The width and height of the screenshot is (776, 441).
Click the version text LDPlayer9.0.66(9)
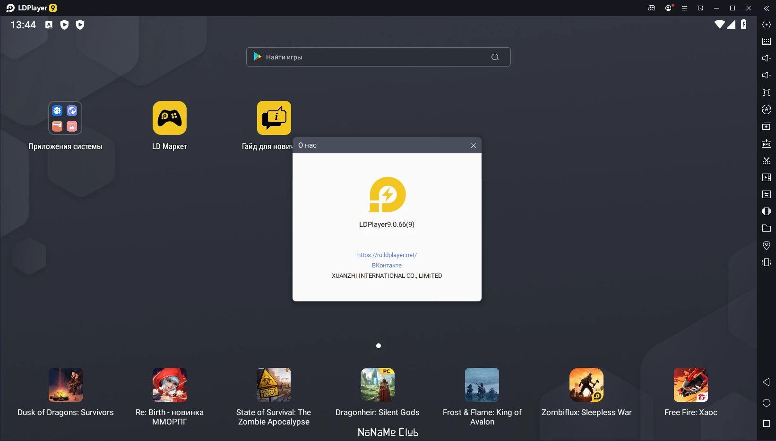click(387, 225)
